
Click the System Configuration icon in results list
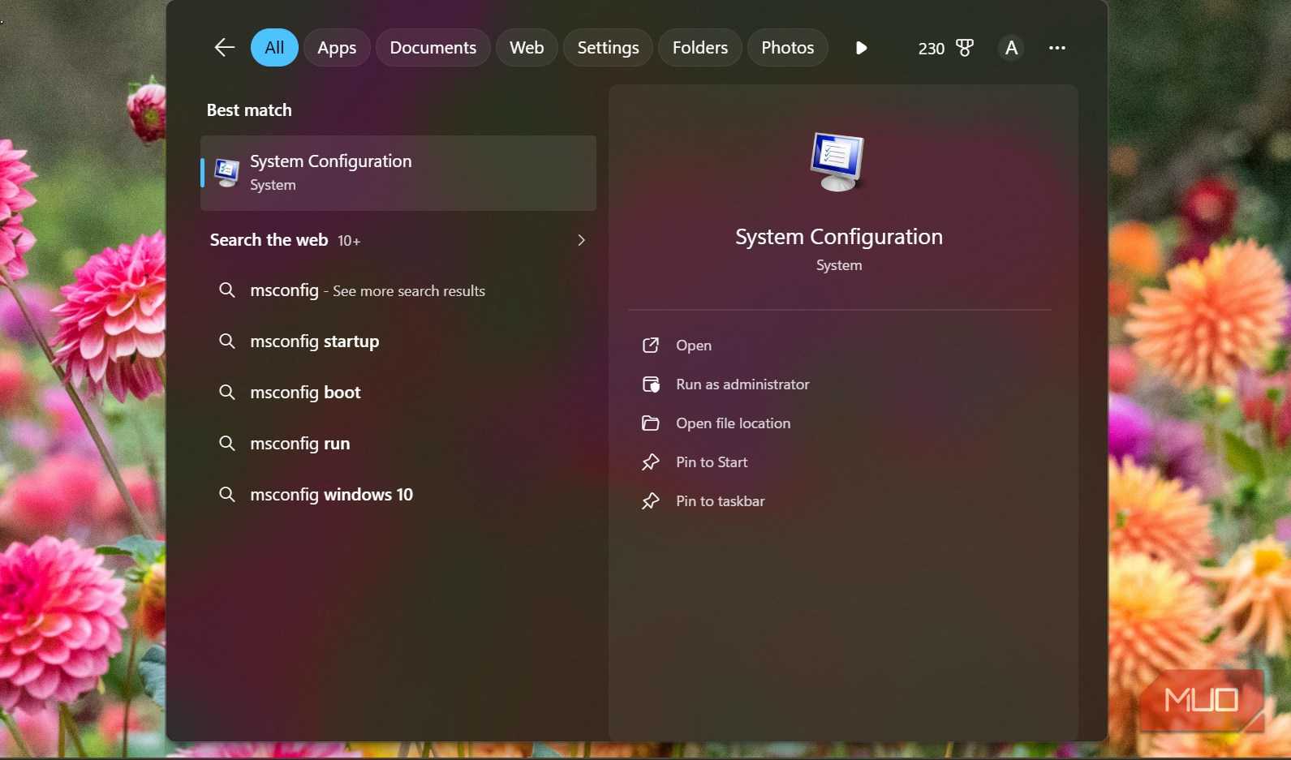pyautogui.click(x=226, y=174)
